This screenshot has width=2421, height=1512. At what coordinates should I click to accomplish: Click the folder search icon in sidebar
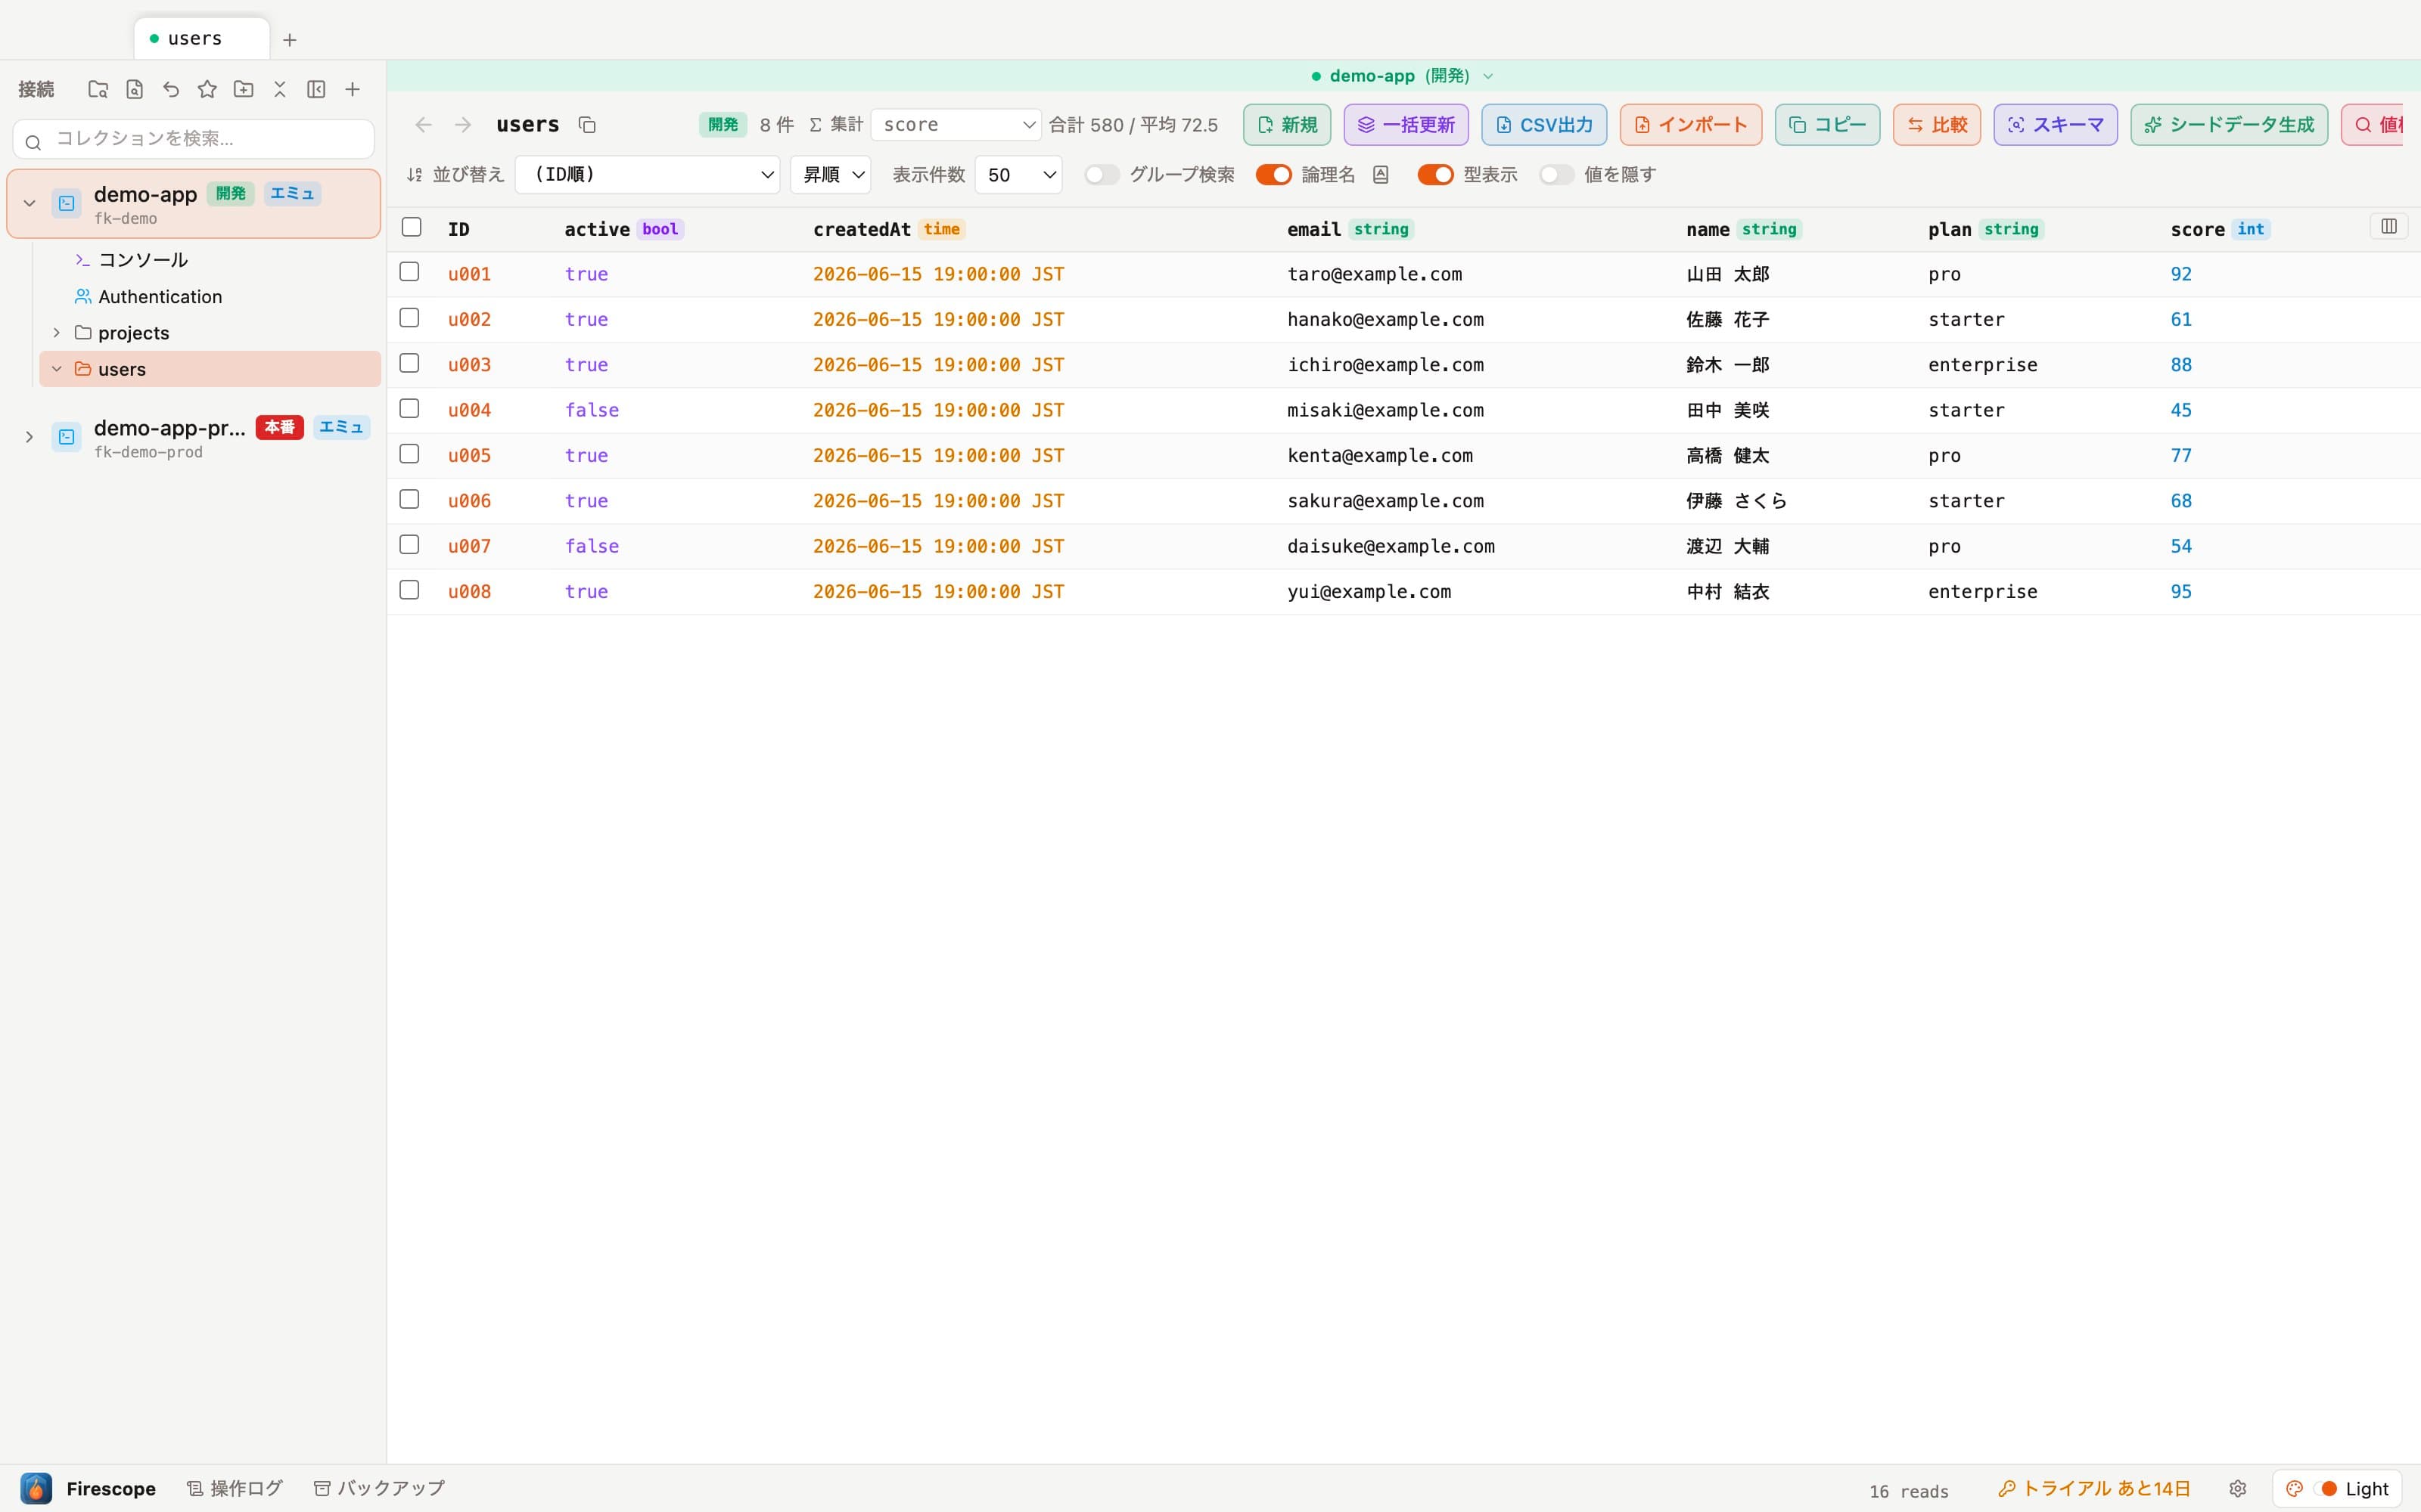tap(97, 90)
